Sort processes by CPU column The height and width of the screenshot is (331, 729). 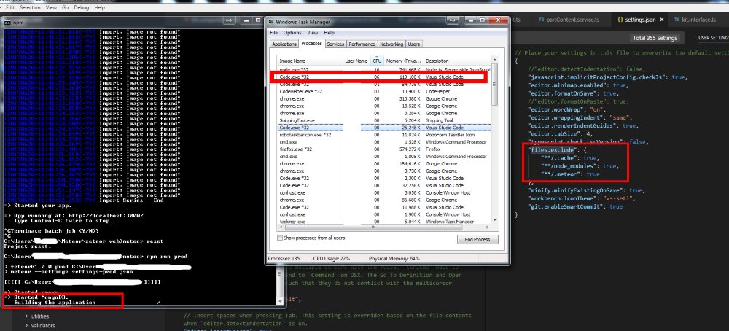377,61
